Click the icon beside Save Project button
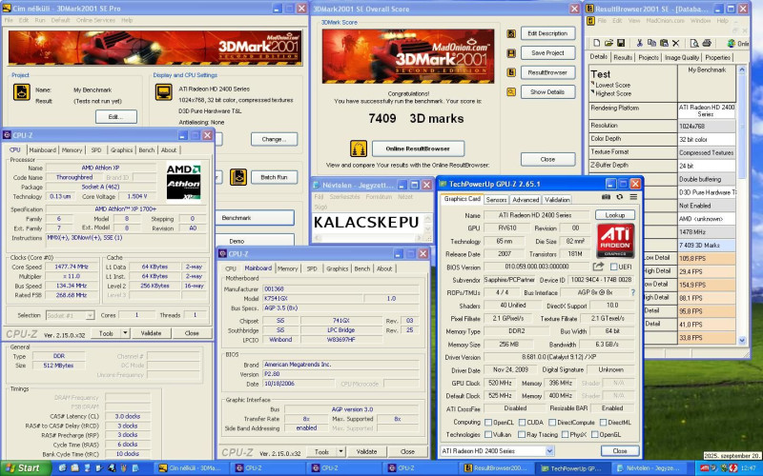 pyautogui.click(x=511, y=53)
